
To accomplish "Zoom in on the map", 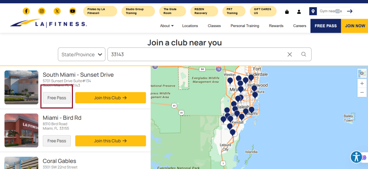I will (x=362, y=83).
